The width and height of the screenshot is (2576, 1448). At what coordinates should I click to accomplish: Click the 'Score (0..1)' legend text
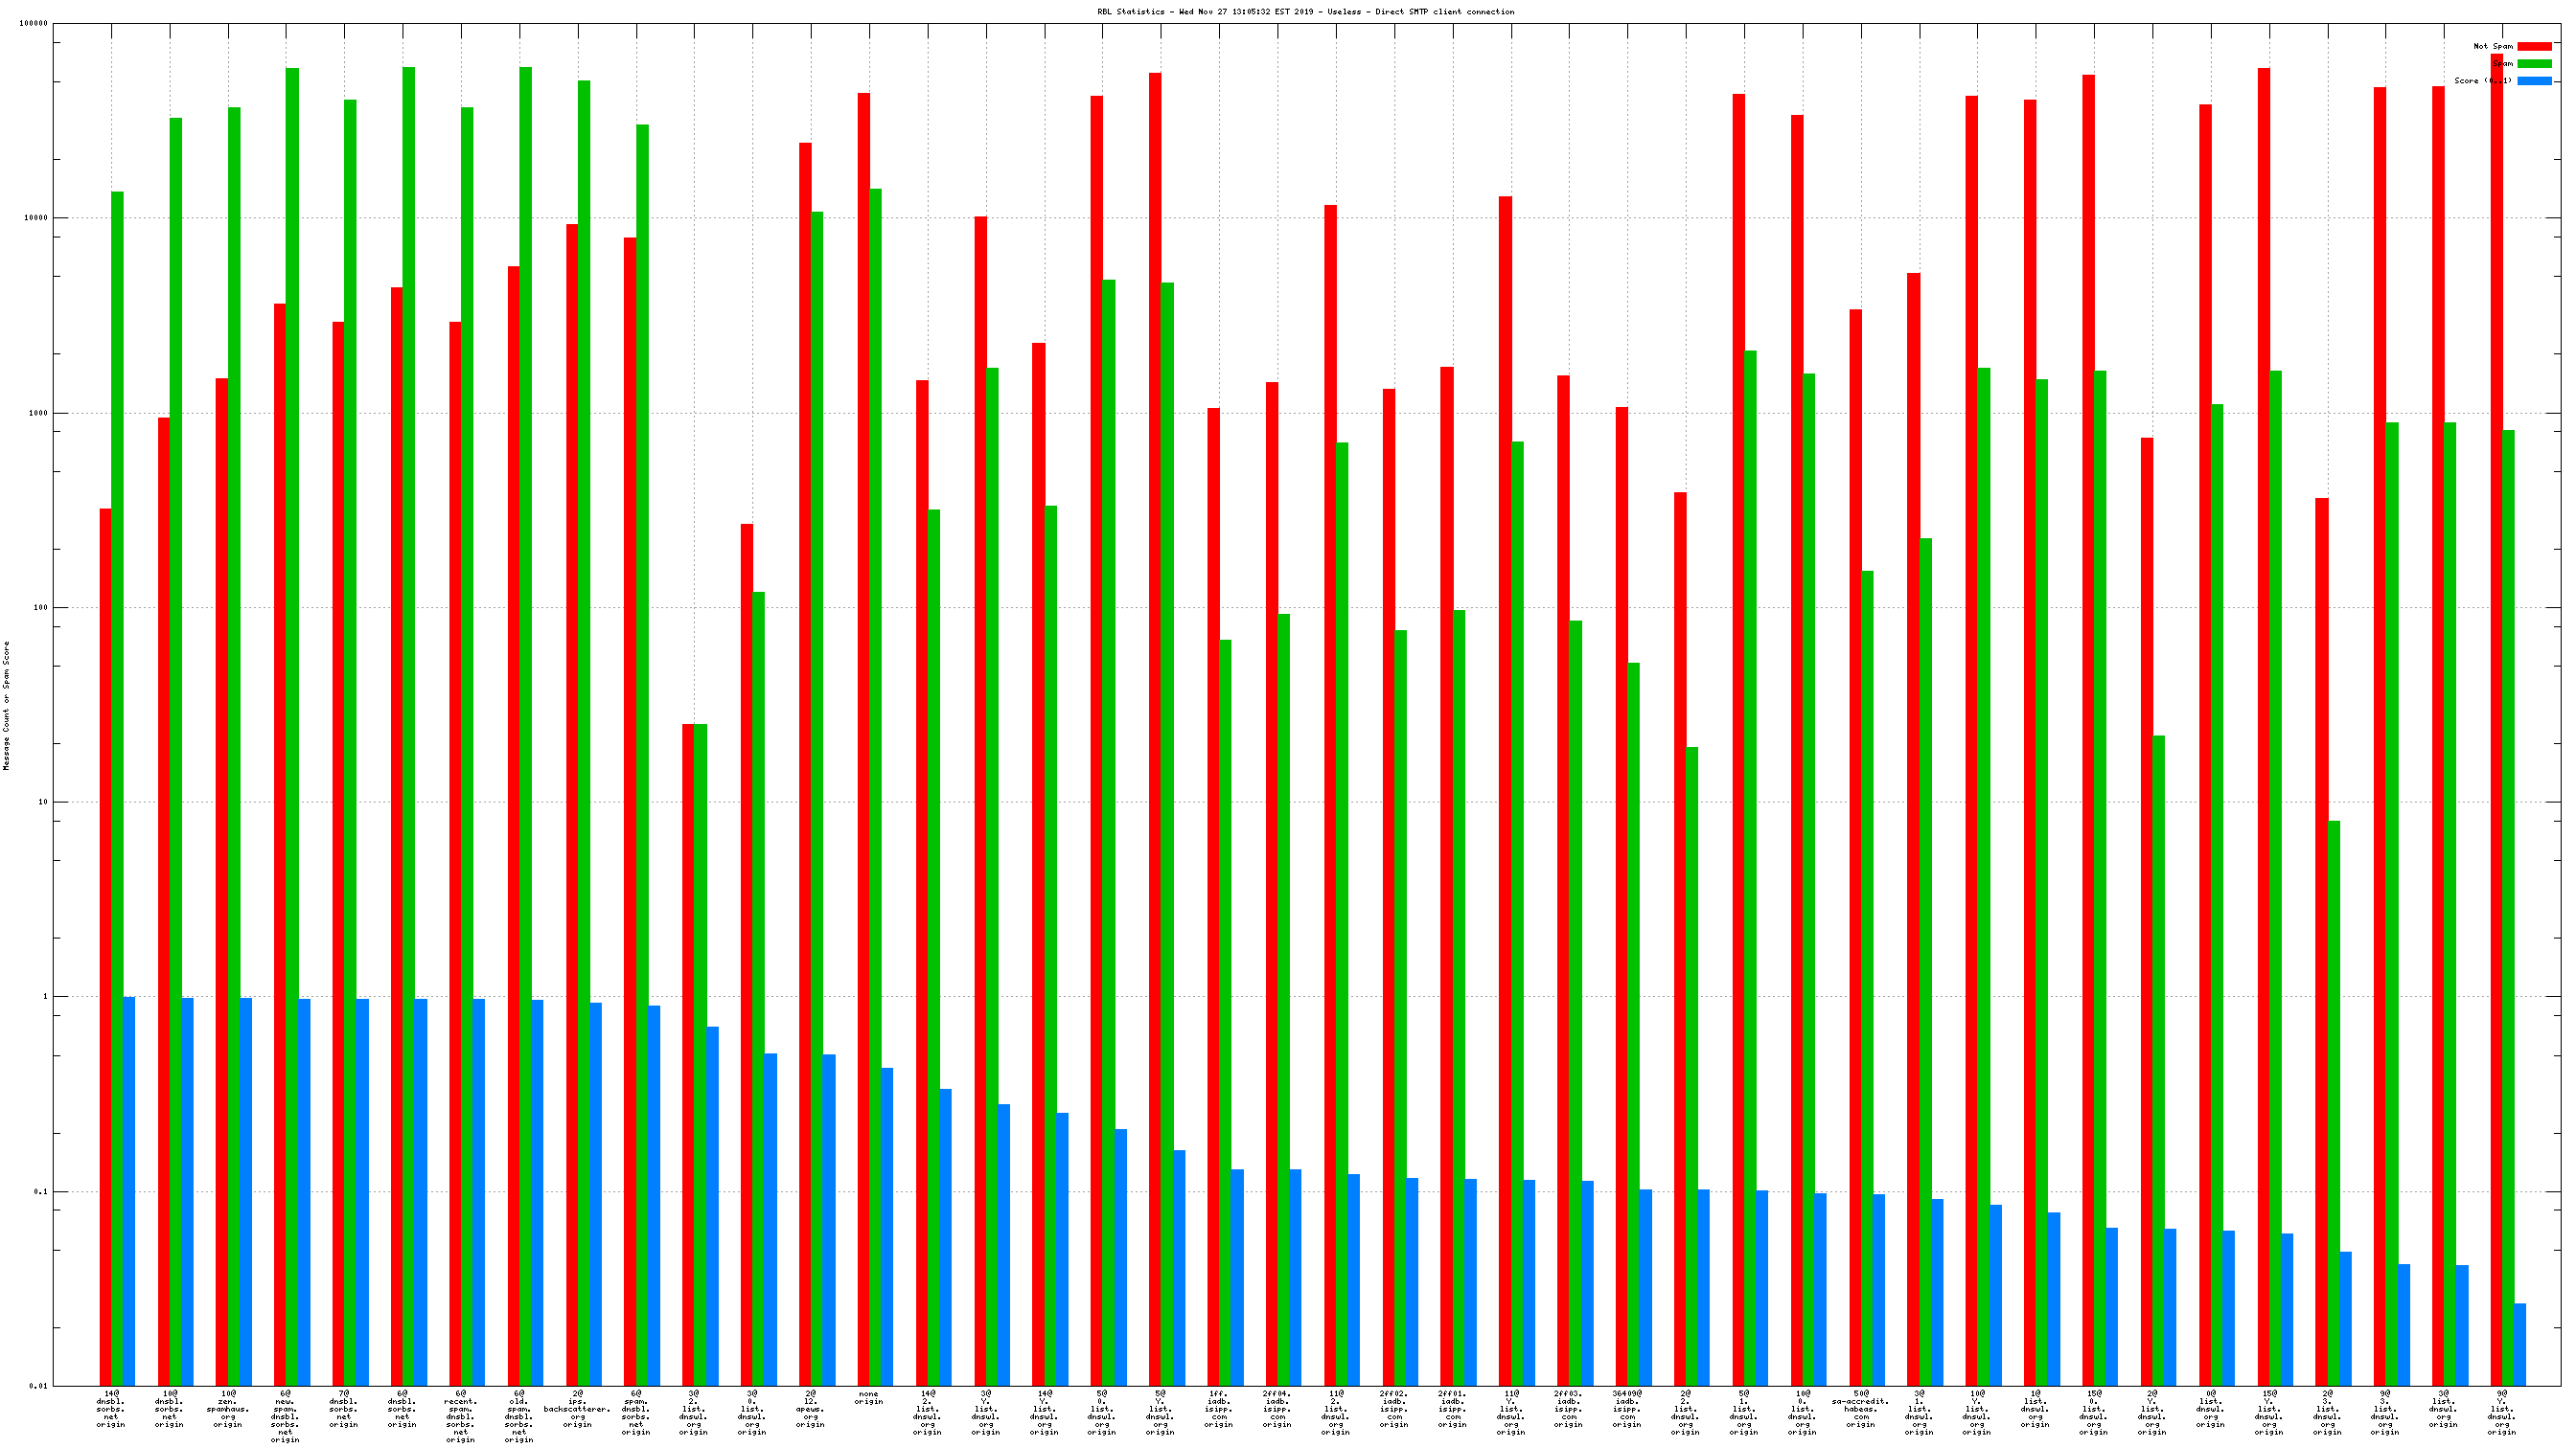point(2482,81)
